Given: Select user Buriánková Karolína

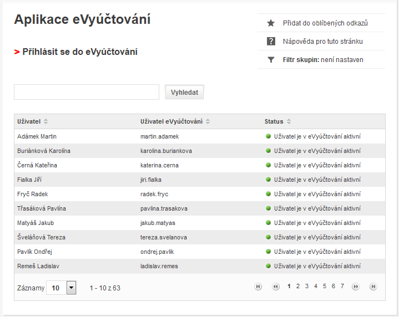Looking at the screenshot, I should [x=44, y=151].
